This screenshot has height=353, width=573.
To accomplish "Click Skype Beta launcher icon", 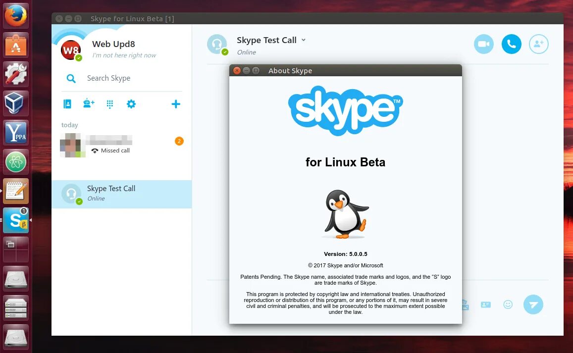I will pyautogui.click(x=16, y=220).
